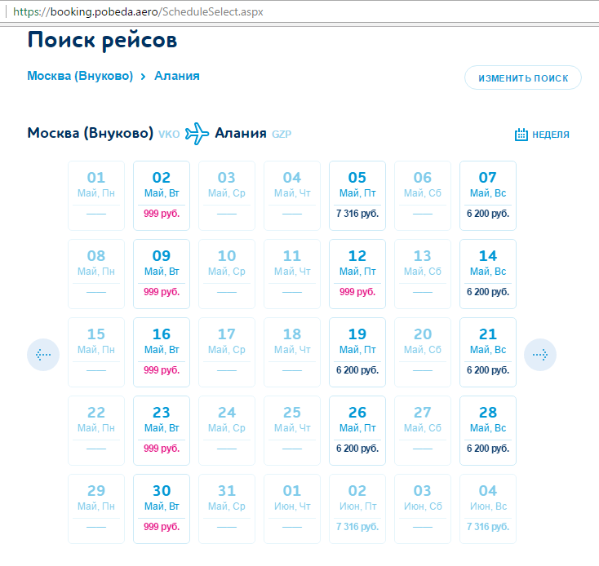Choose the May 30 Tuesday date cell
599x566 pixels.
(162, 509)
